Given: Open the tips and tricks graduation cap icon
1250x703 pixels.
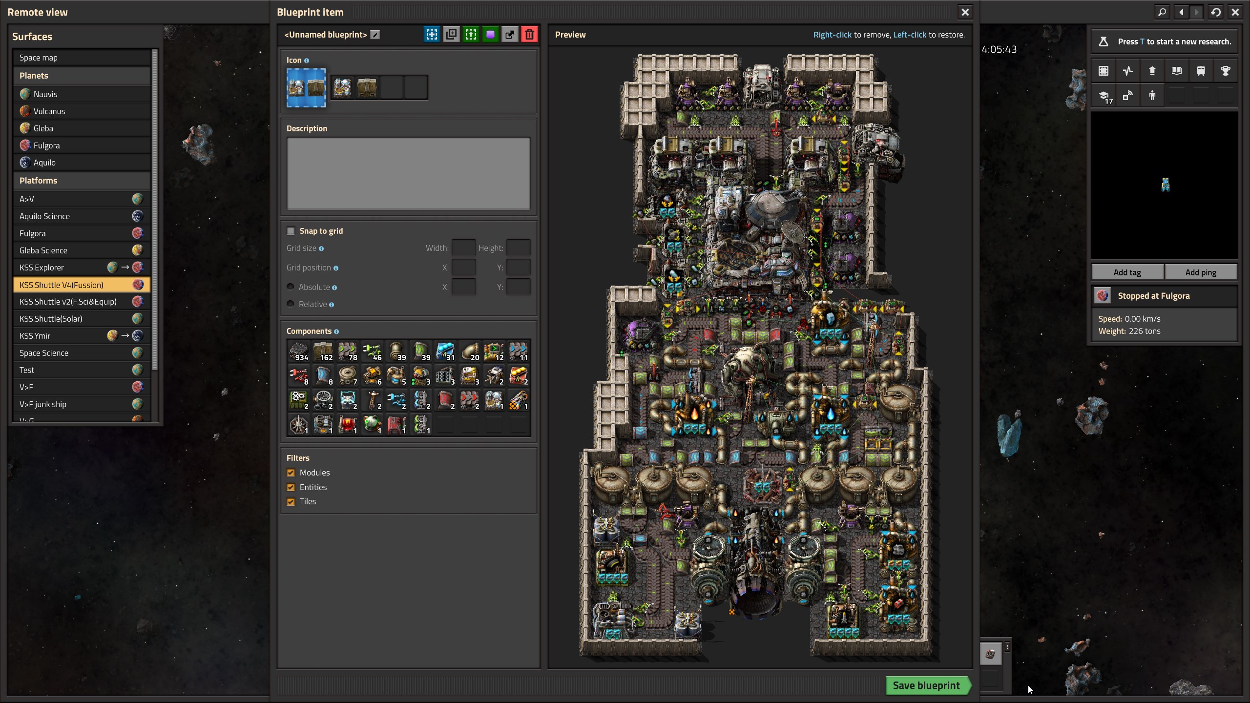Looking at the screenshot, I should tap(1104, 96).
